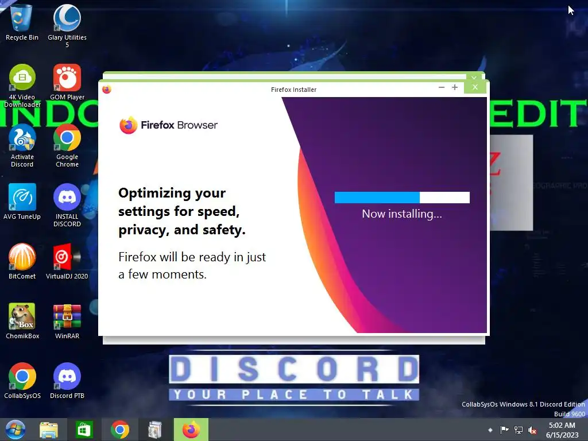The image size is (588, 441).
Task: Close the Firefox Installer window
Action: click(475, 87)
